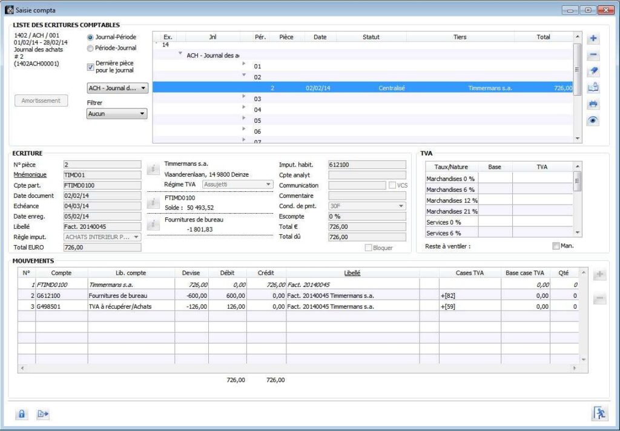Toggle the Man. checkbox in TVA panel

point(556,246)
